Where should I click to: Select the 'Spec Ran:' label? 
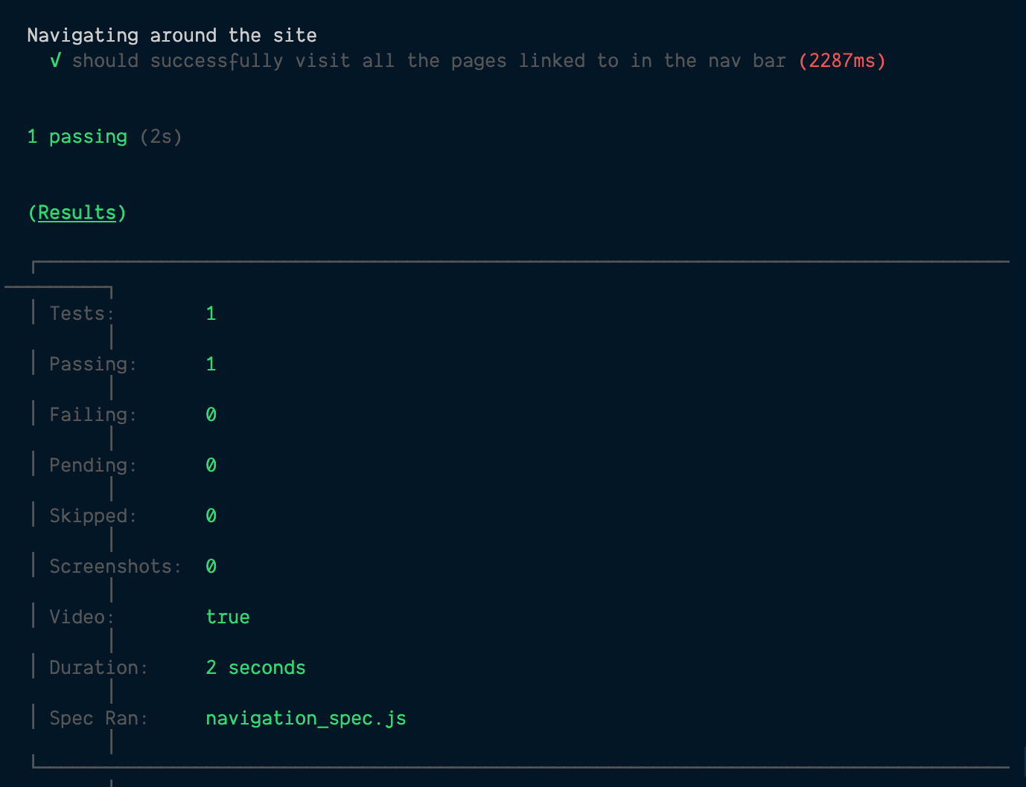click(98, 719)
